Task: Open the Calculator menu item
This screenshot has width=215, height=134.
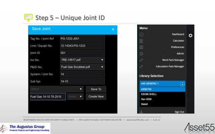Action: [178, 41]
